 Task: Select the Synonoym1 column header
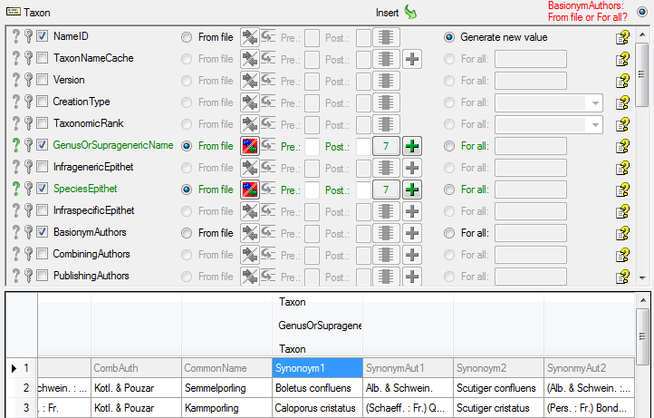[317, 368]
